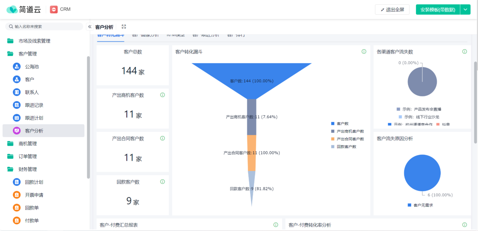Click the sidebar search input field

[44, 27]
